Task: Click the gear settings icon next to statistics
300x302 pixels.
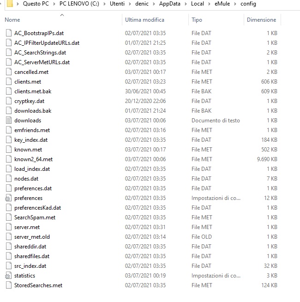Action: tap(8, 275)
